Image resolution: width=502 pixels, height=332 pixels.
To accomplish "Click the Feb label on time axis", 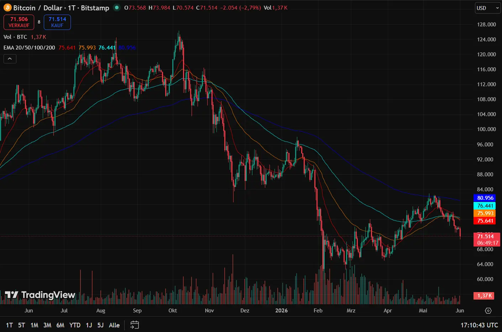I will click(x=318, y=311).
